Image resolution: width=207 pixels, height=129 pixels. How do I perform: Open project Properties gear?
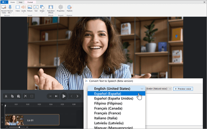click(x=61, y=7)
